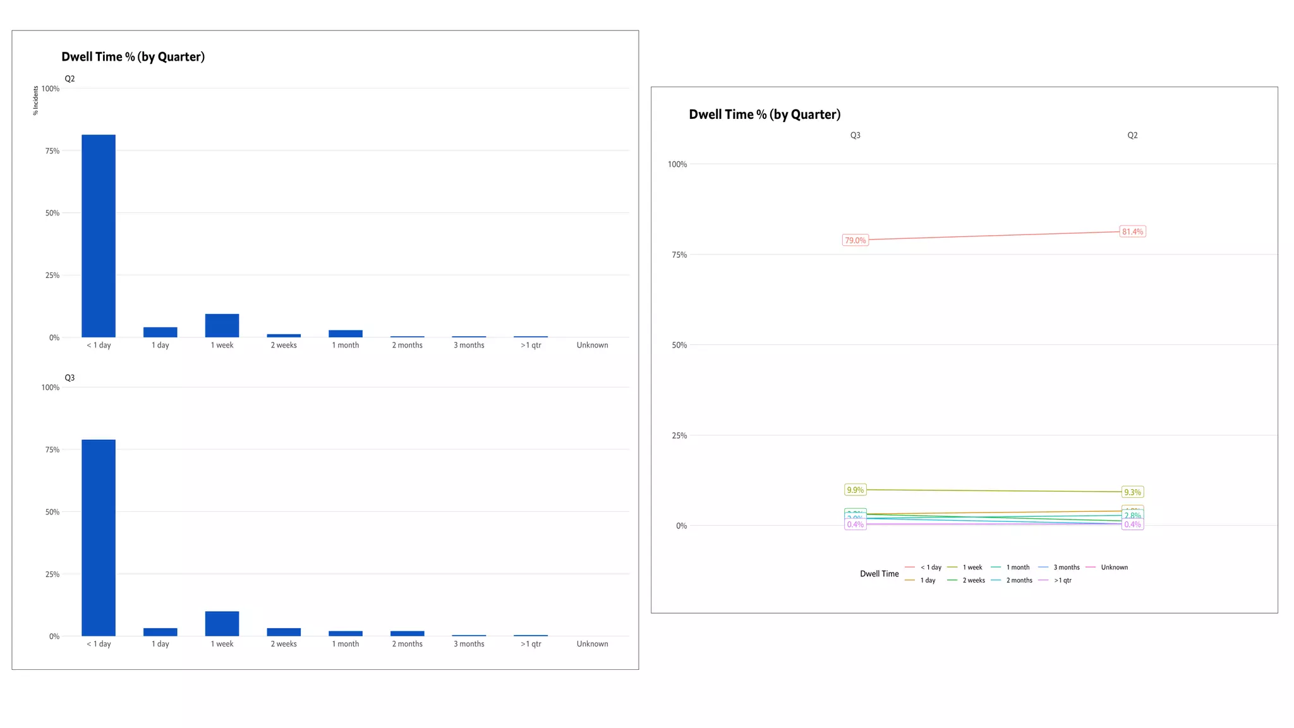Viewport: 1294px width, 728px height.
Task: Select the 'Unknown' legend item
Action: (x=1114, y=567)
